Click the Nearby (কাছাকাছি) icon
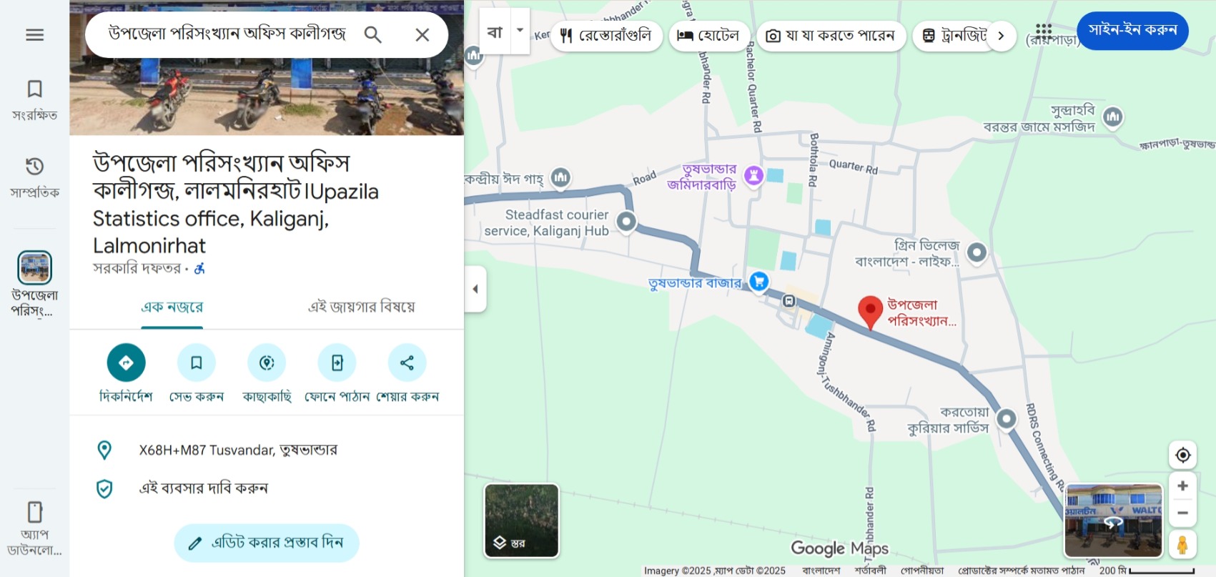The height and width of the screenshot is (577, 1216). [267, 363]
